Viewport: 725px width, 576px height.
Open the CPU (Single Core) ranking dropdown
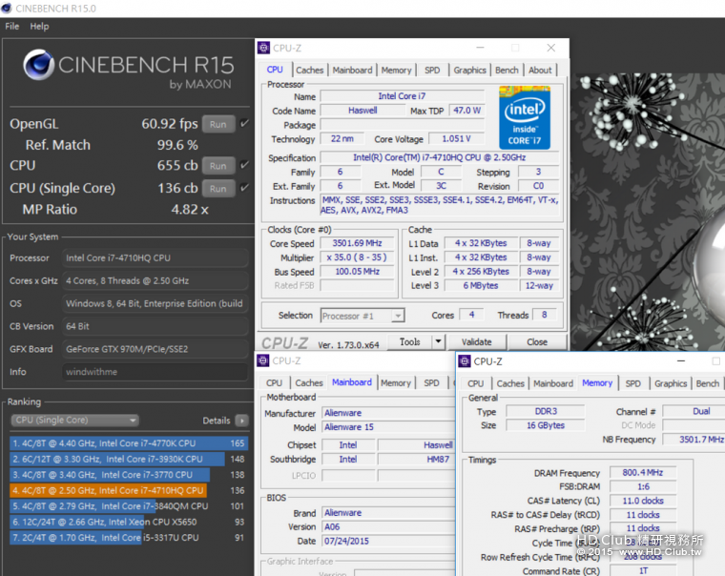(74, 421)
